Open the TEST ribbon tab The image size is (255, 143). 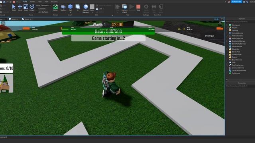40,2
